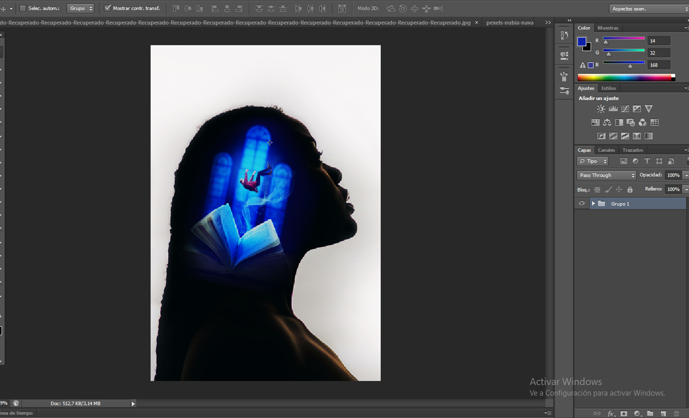The width and height of the screenshot is (689, 418).
Task: Select the 3D slide mode icon
Action: coord(426,8)
